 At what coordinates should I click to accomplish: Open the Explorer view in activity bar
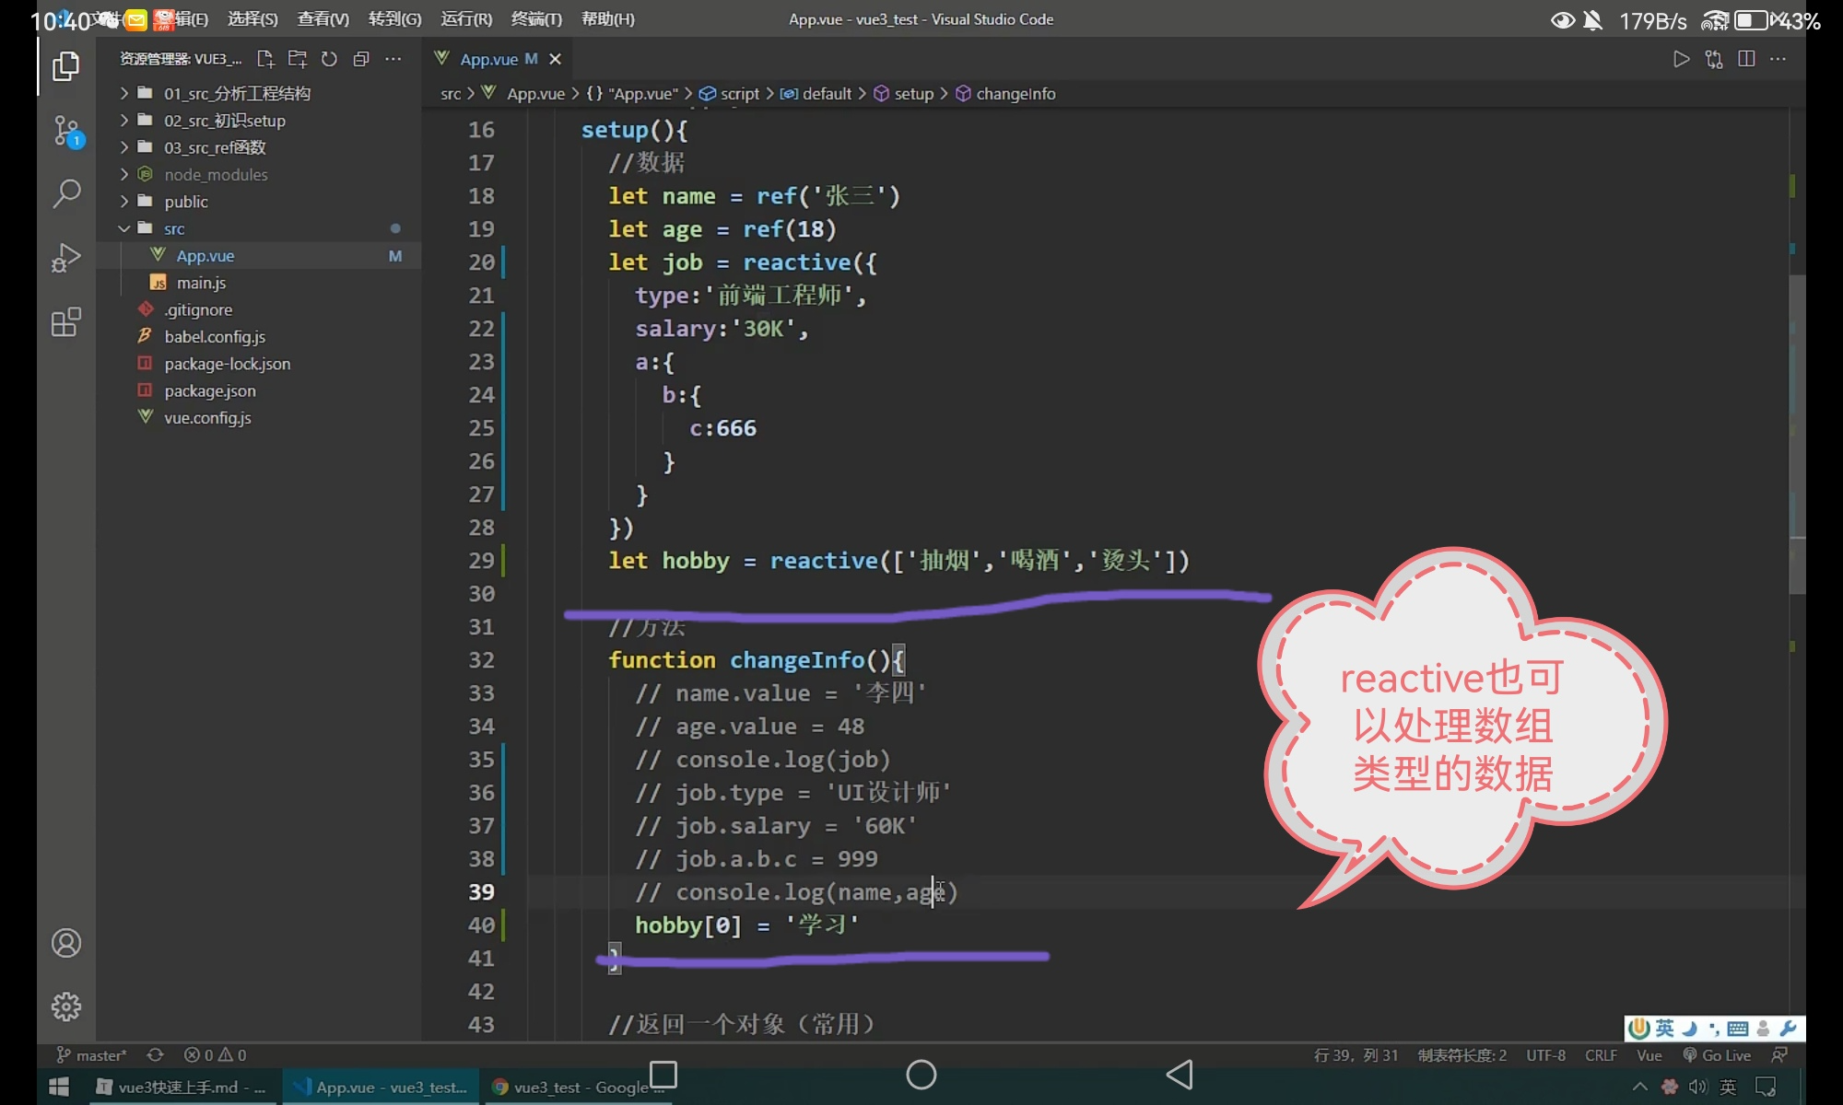pyautogui.click(x=65, y=66)
